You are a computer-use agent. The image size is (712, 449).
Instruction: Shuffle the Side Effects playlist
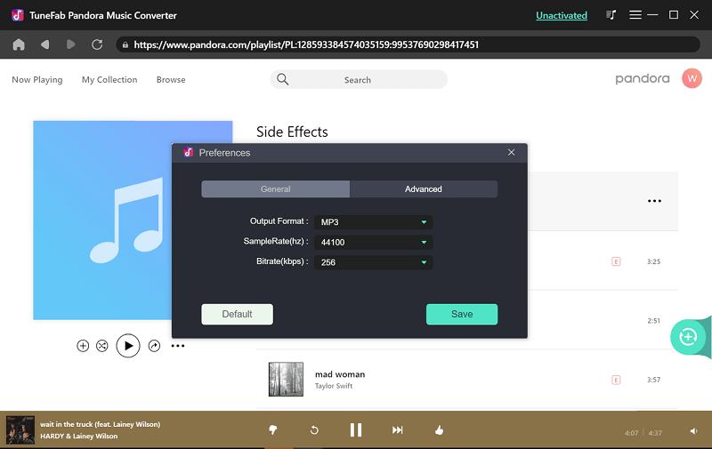(102, 346)
